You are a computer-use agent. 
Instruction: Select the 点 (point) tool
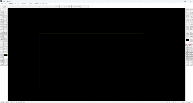coord(2,10)
